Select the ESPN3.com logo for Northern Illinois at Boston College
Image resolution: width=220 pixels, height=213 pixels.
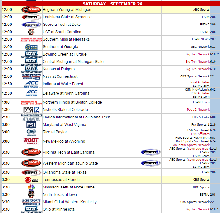31,102
